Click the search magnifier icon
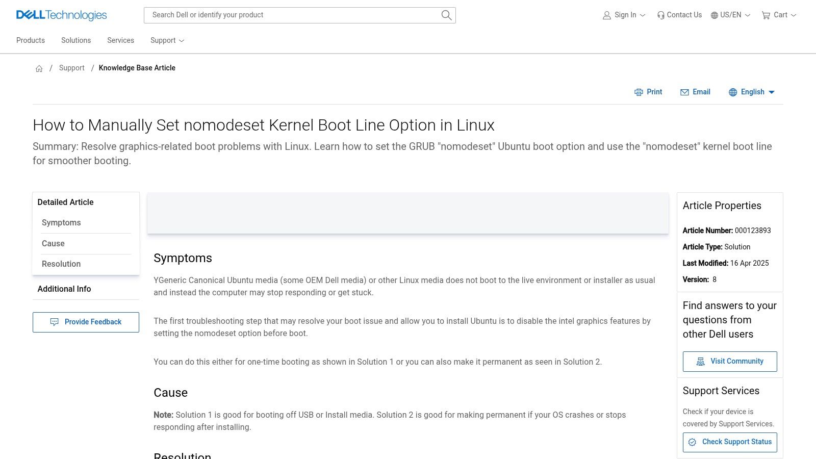Viewport: 816px width, 459px height. point(446,15)
